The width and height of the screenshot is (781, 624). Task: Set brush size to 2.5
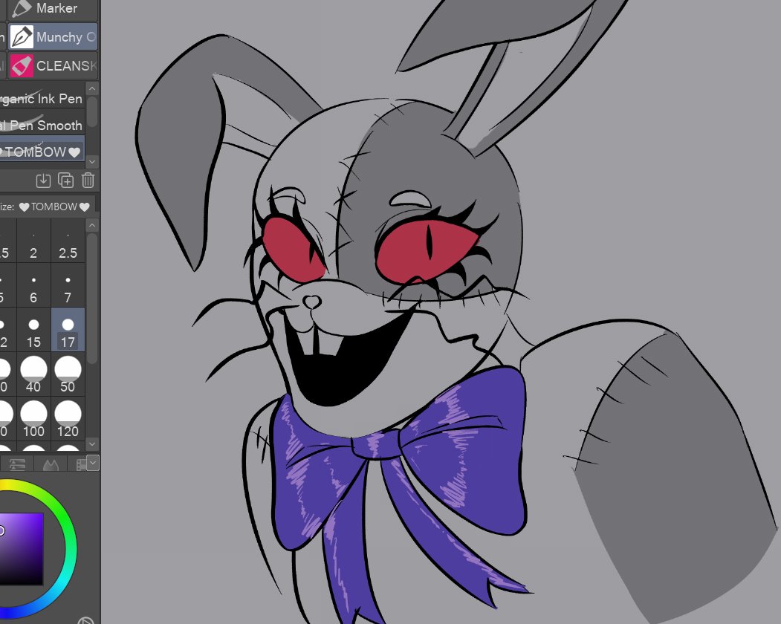click(68, 241)
